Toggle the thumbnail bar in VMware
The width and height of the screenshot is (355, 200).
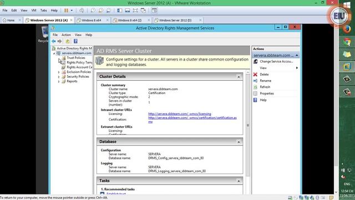128,11
